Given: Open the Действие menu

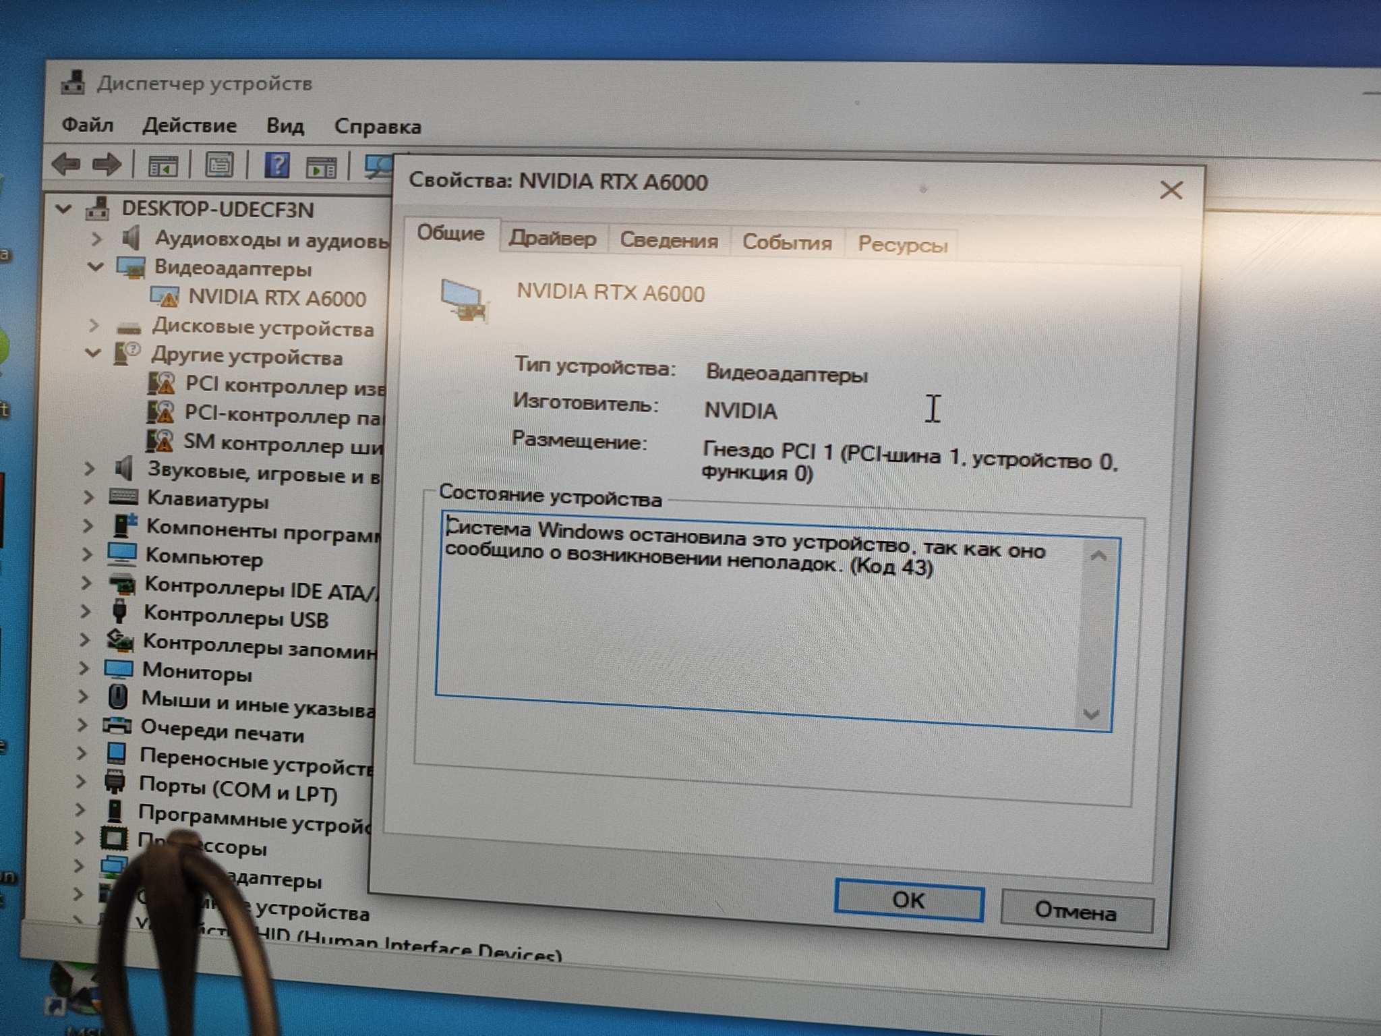Looking at the screenshot, I should pyautogui.click(x=189, y=125).
